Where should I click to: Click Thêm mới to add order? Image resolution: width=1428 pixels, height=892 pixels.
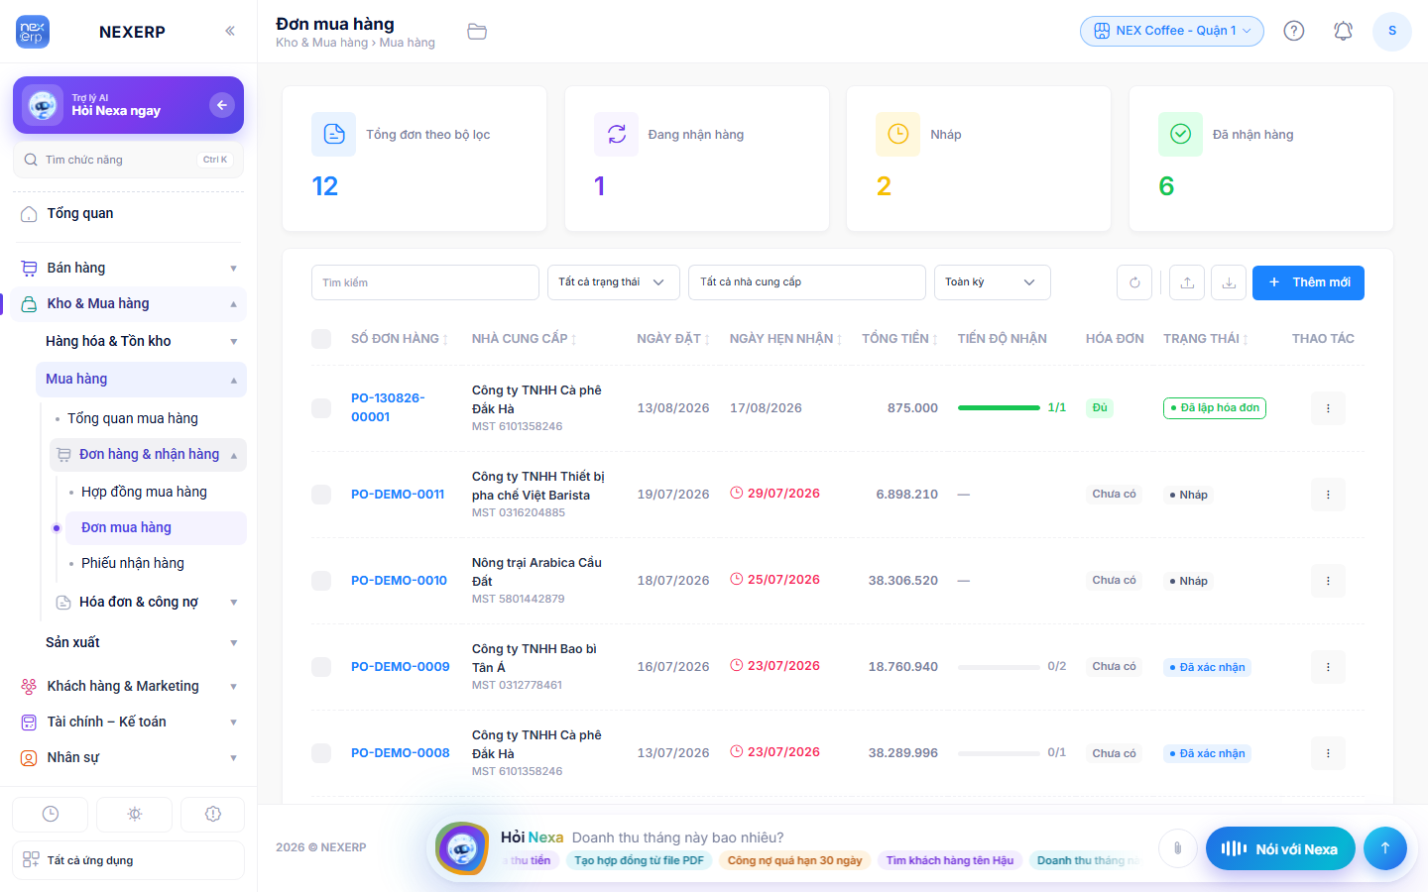[1308, 282]
